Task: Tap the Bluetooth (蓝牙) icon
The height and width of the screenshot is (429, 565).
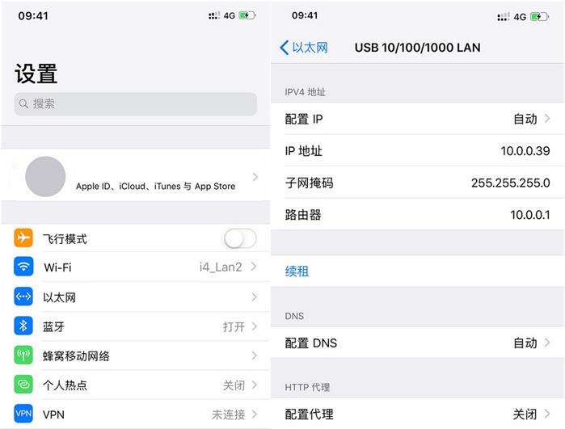Action: pos(23,326)
